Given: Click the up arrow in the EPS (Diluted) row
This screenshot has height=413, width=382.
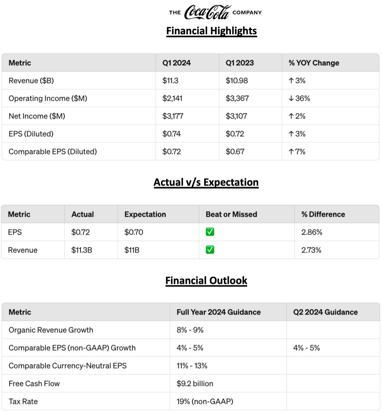Looking at the screenshot, I should coord(291,134).
